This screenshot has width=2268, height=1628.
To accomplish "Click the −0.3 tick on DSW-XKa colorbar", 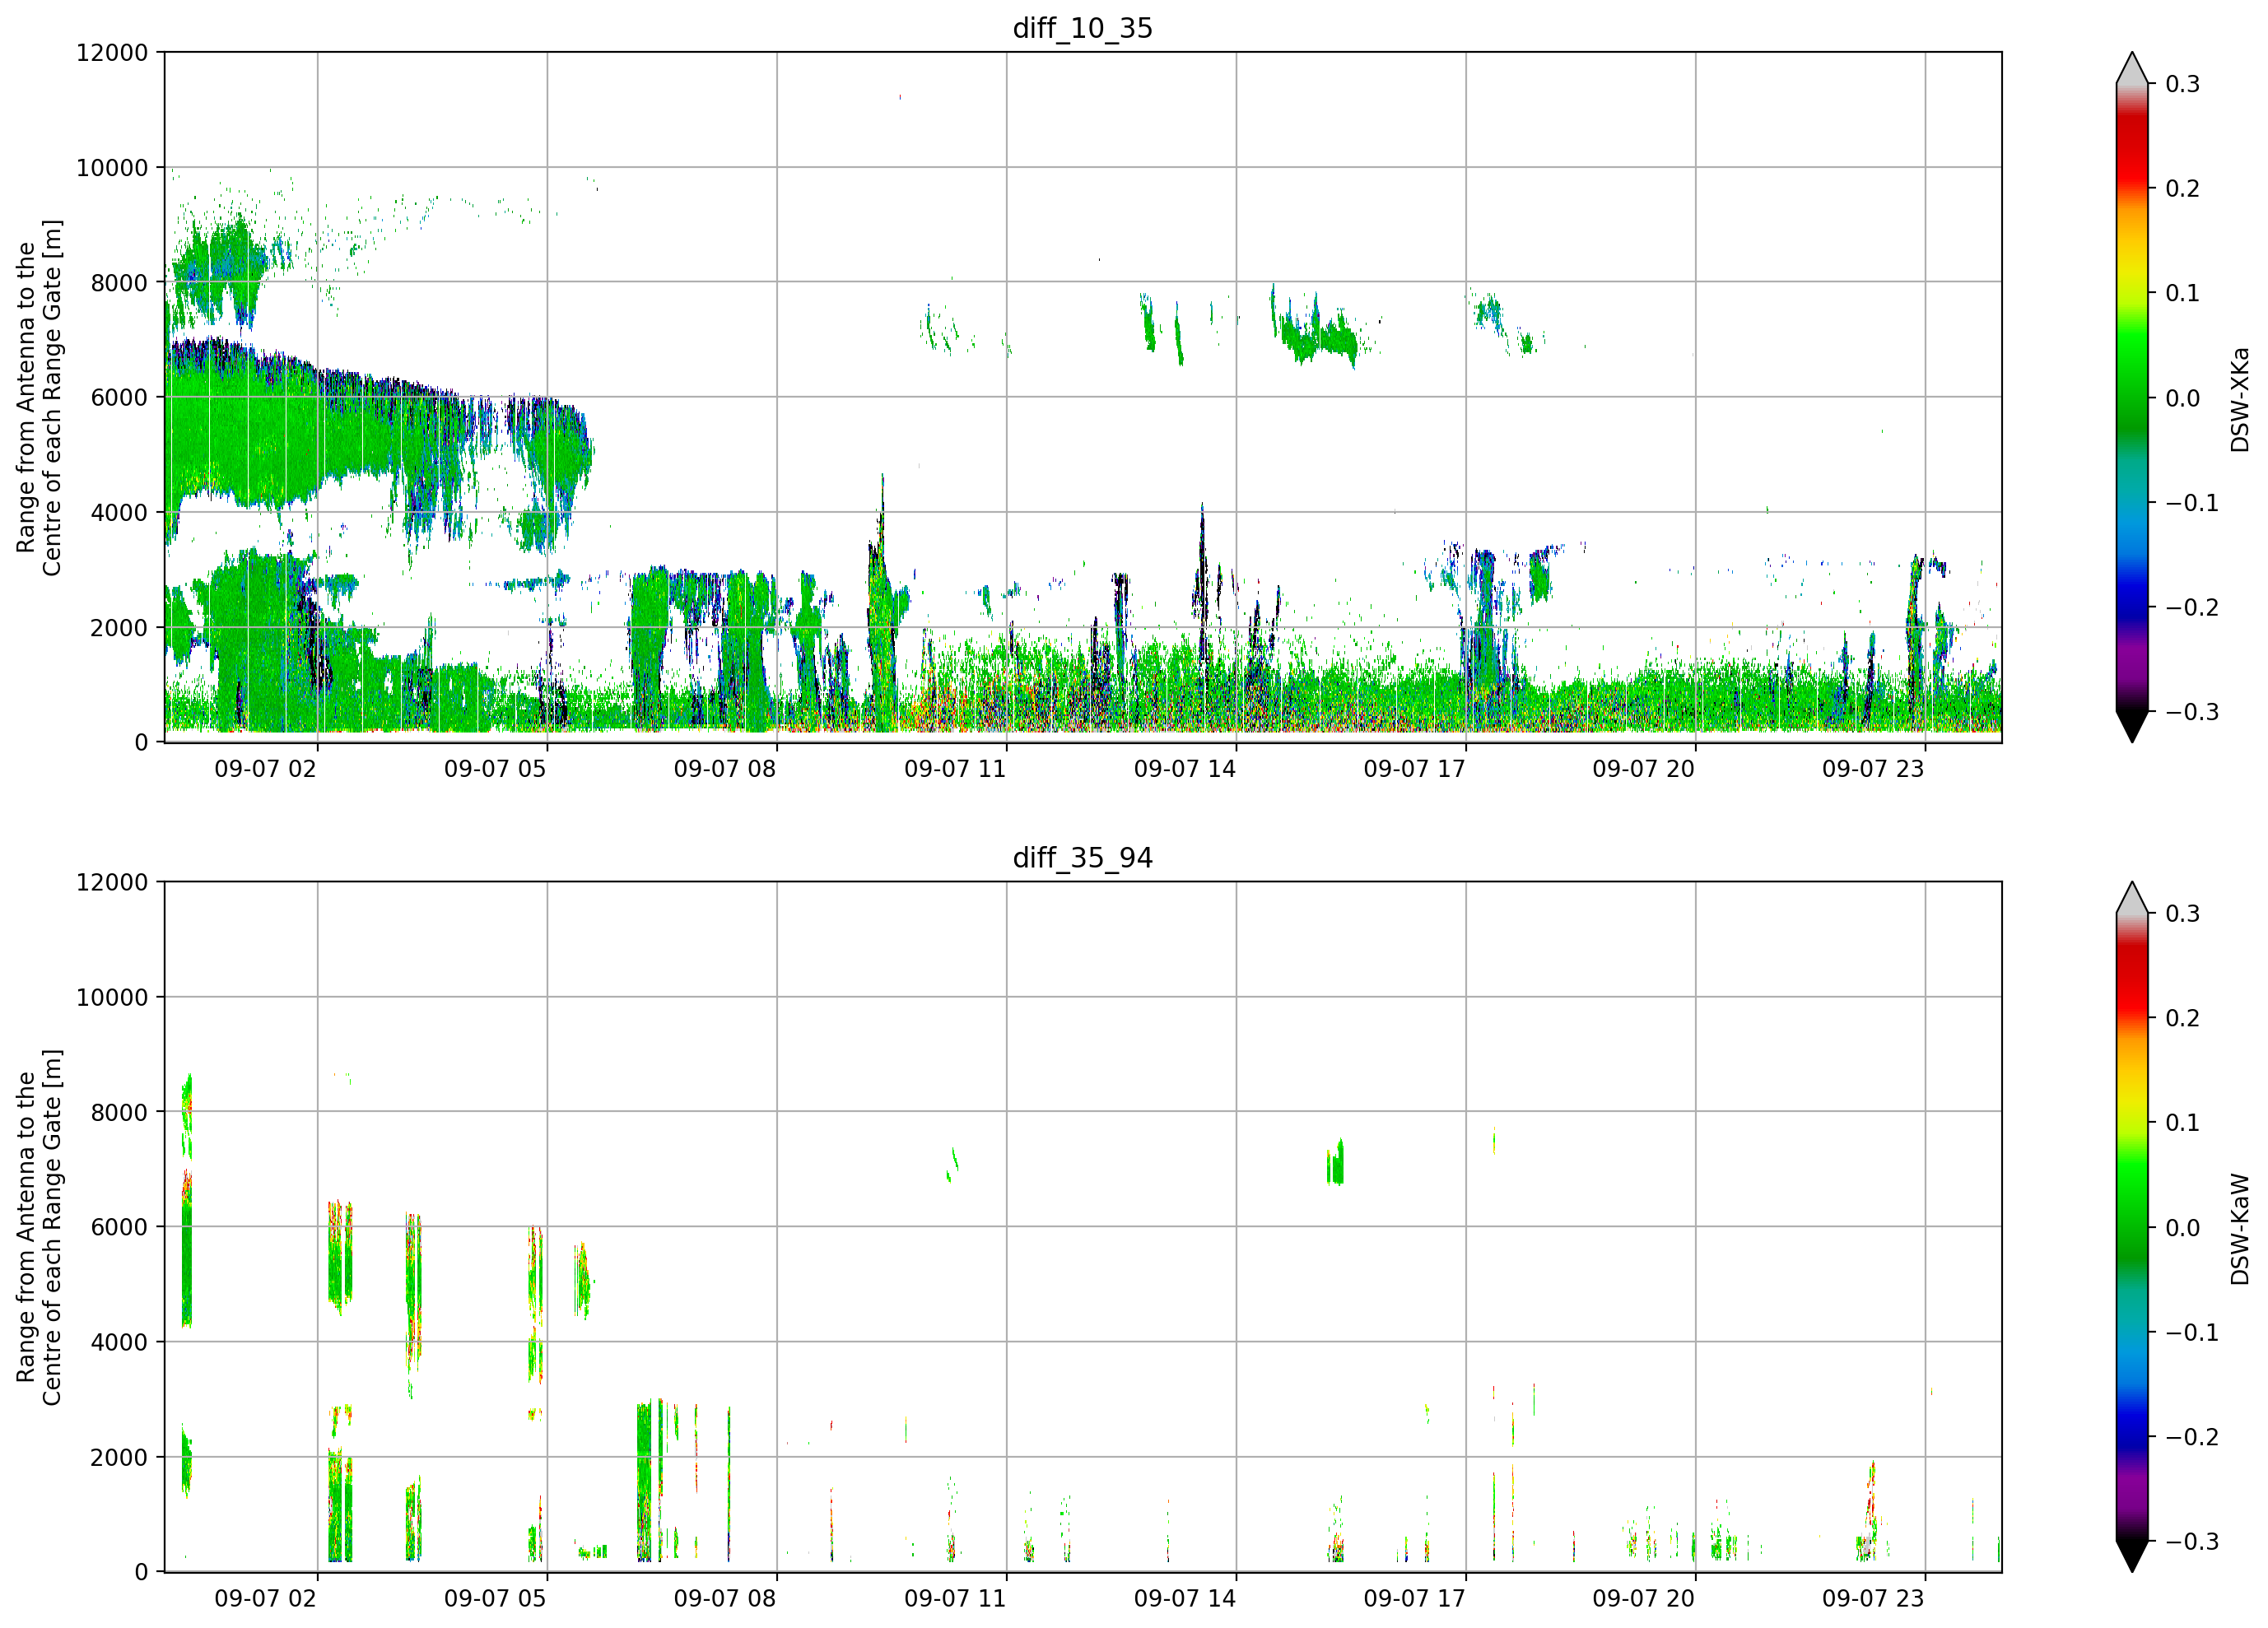I will pos(2192,712).
